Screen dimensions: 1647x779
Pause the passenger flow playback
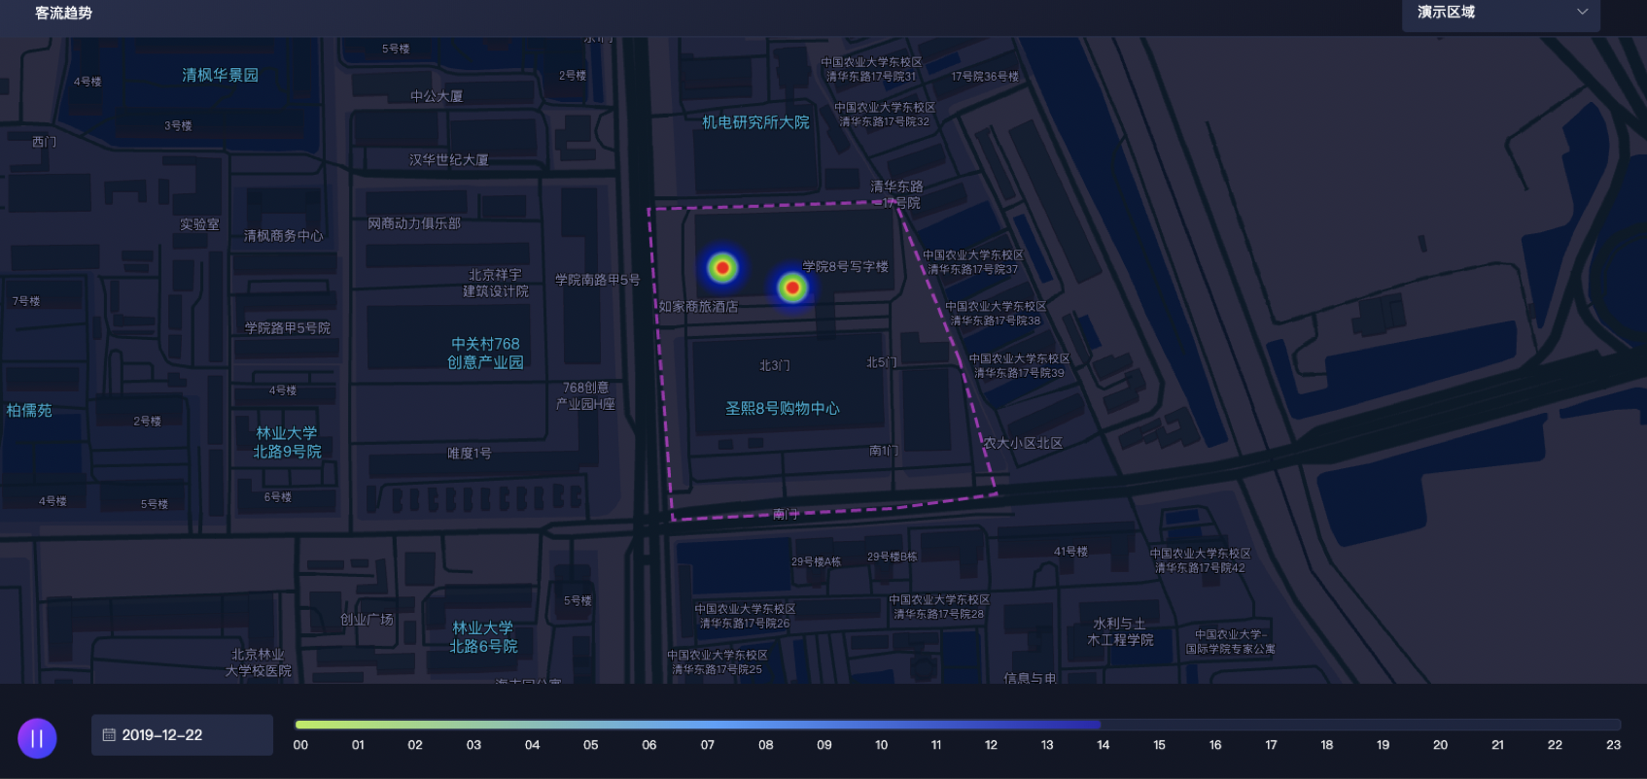[37, 738]
